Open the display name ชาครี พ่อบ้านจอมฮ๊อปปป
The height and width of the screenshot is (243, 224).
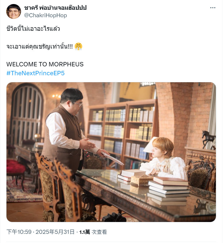pos(55,8)
